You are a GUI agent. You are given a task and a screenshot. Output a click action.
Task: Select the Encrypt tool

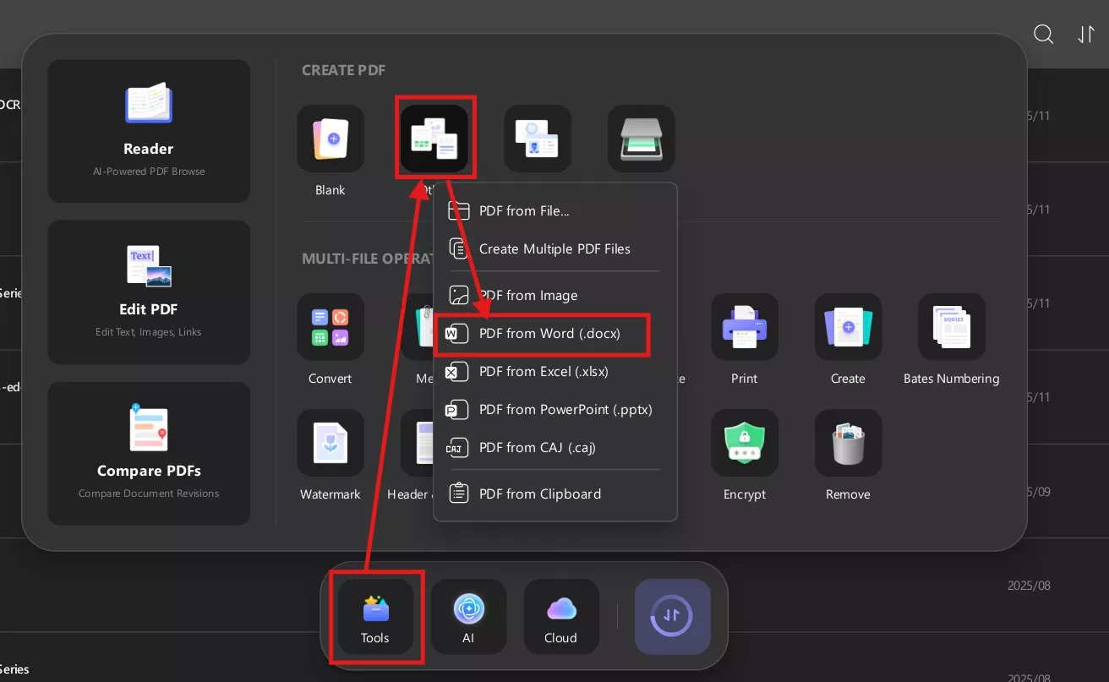tap(745, 443)
